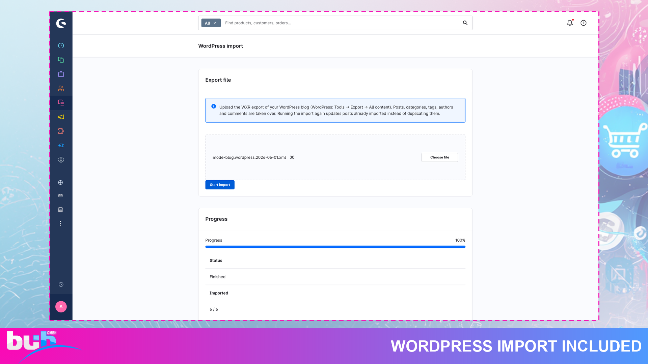
Task: Click the Start import button
Action: point(220,185)
